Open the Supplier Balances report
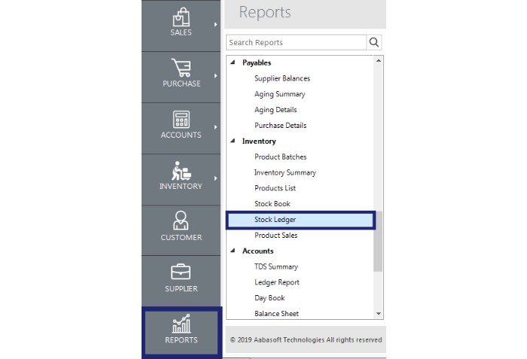 pos(282,78)
